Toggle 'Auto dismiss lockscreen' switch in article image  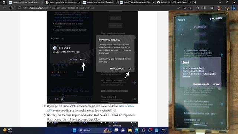click(x=134, y=83)
